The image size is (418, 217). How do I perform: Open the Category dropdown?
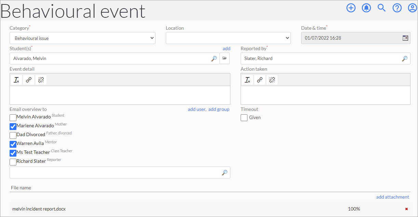click(82, 38)
